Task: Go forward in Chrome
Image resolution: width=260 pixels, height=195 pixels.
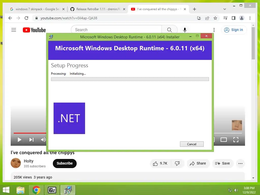Action: tap(18, 18)
